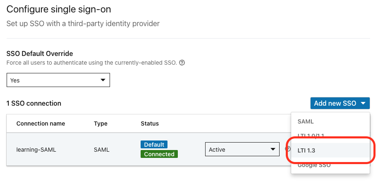Click the 1 SSO connection label
Screen dimensions: 378x184
tap(34, 103)
